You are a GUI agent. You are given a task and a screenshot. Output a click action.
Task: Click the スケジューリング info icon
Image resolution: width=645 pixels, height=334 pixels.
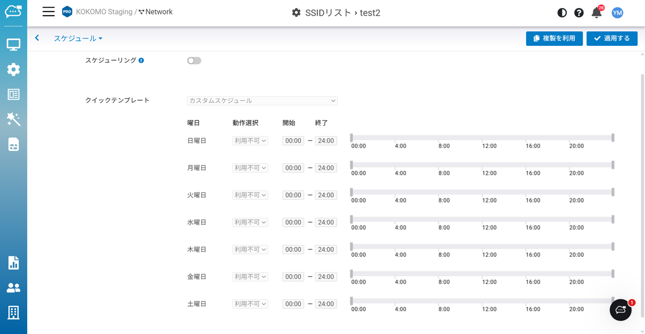[x=141, y=60]
